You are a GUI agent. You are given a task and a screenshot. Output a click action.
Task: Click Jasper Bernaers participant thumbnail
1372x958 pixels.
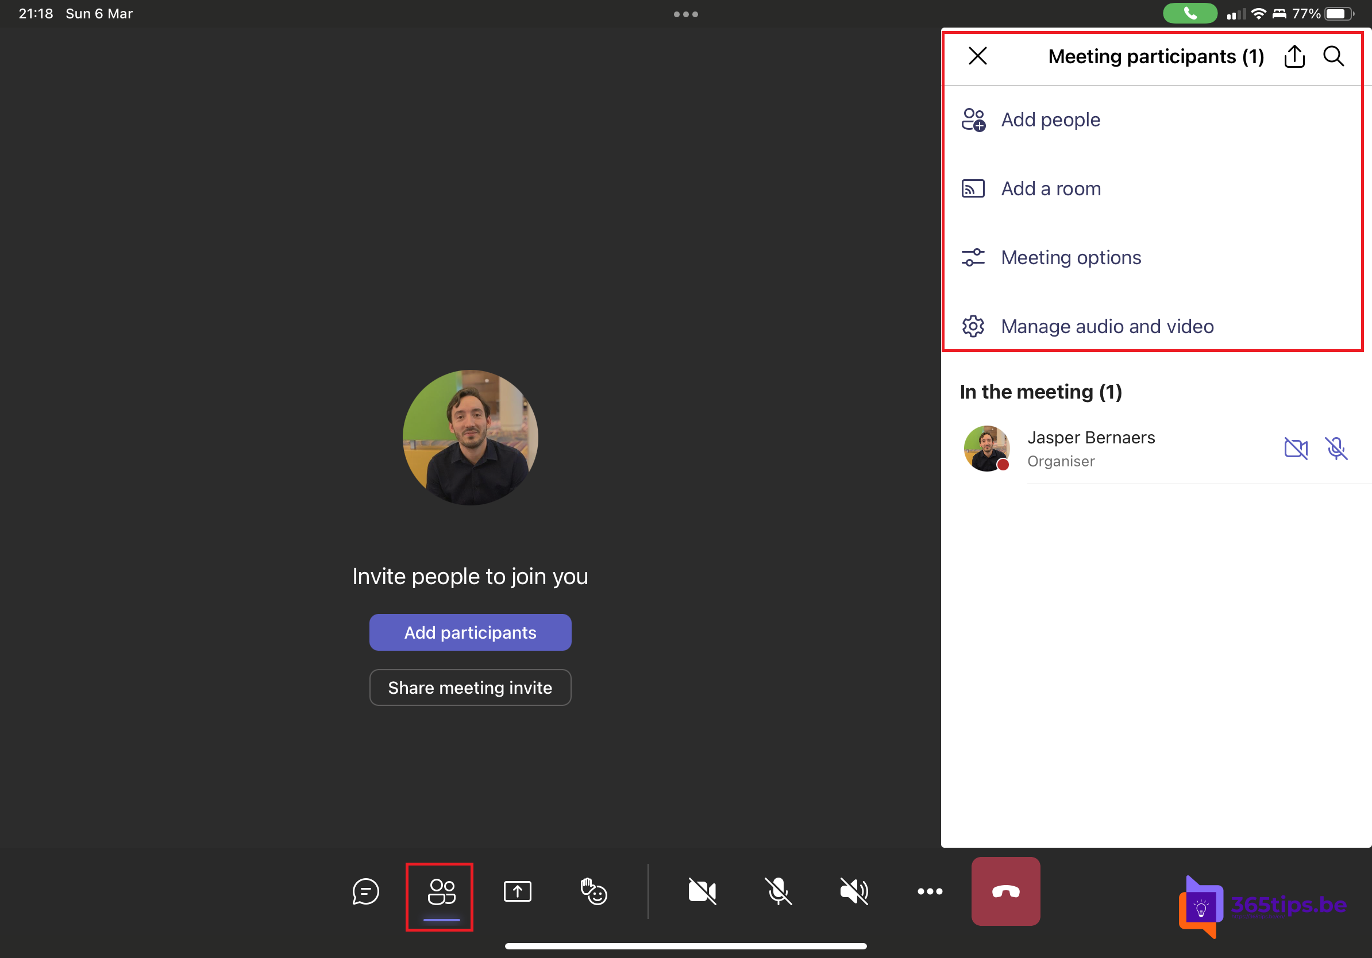click(x=991, y=448)
